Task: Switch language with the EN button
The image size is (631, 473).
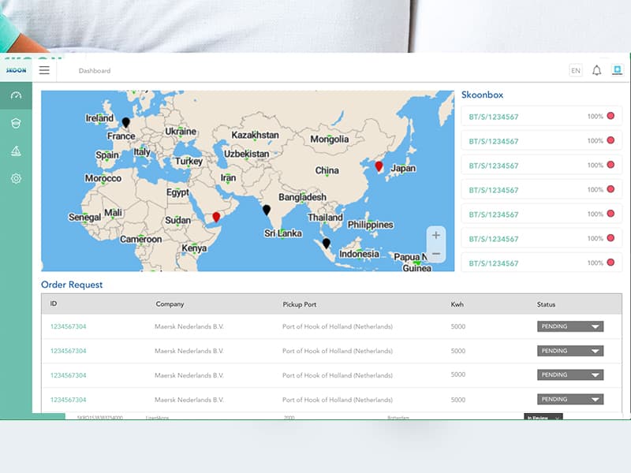Action: [576, 71]
